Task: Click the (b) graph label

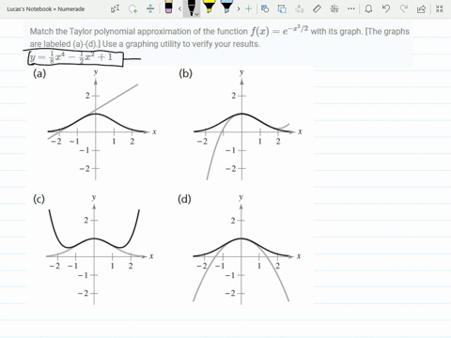Action: pos(185,73)
